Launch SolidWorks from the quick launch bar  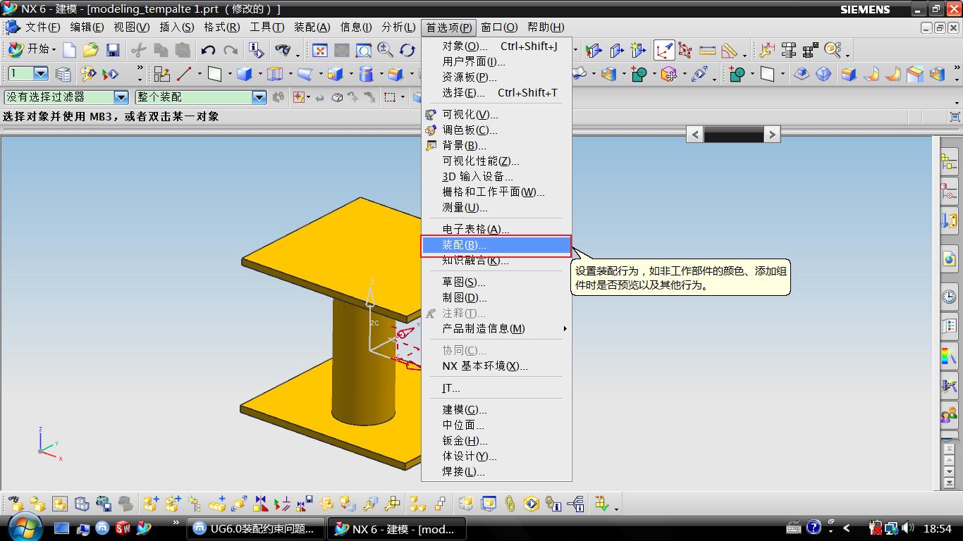(123, 528)
